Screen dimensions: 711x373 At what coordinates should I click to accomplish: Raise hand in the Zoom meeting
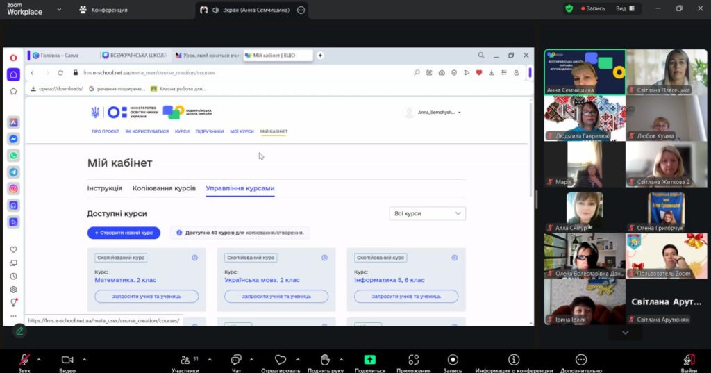tap(324, 360)
